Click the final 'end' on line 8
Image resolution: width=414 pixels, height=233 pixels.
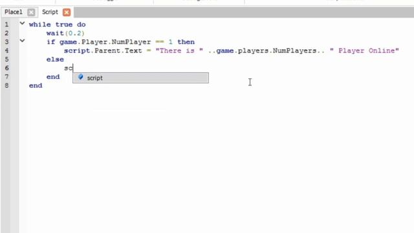(36, 85)
